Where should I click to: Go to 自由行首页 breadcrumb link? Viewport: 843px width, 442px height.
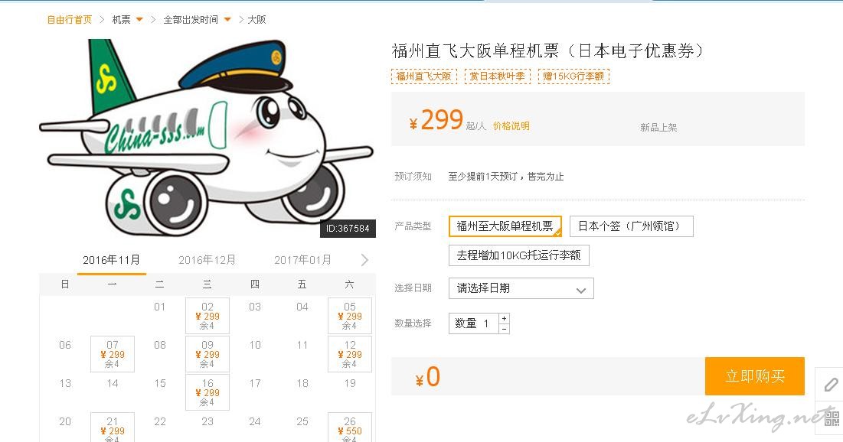pyautogui.click(x=70, y=20)
